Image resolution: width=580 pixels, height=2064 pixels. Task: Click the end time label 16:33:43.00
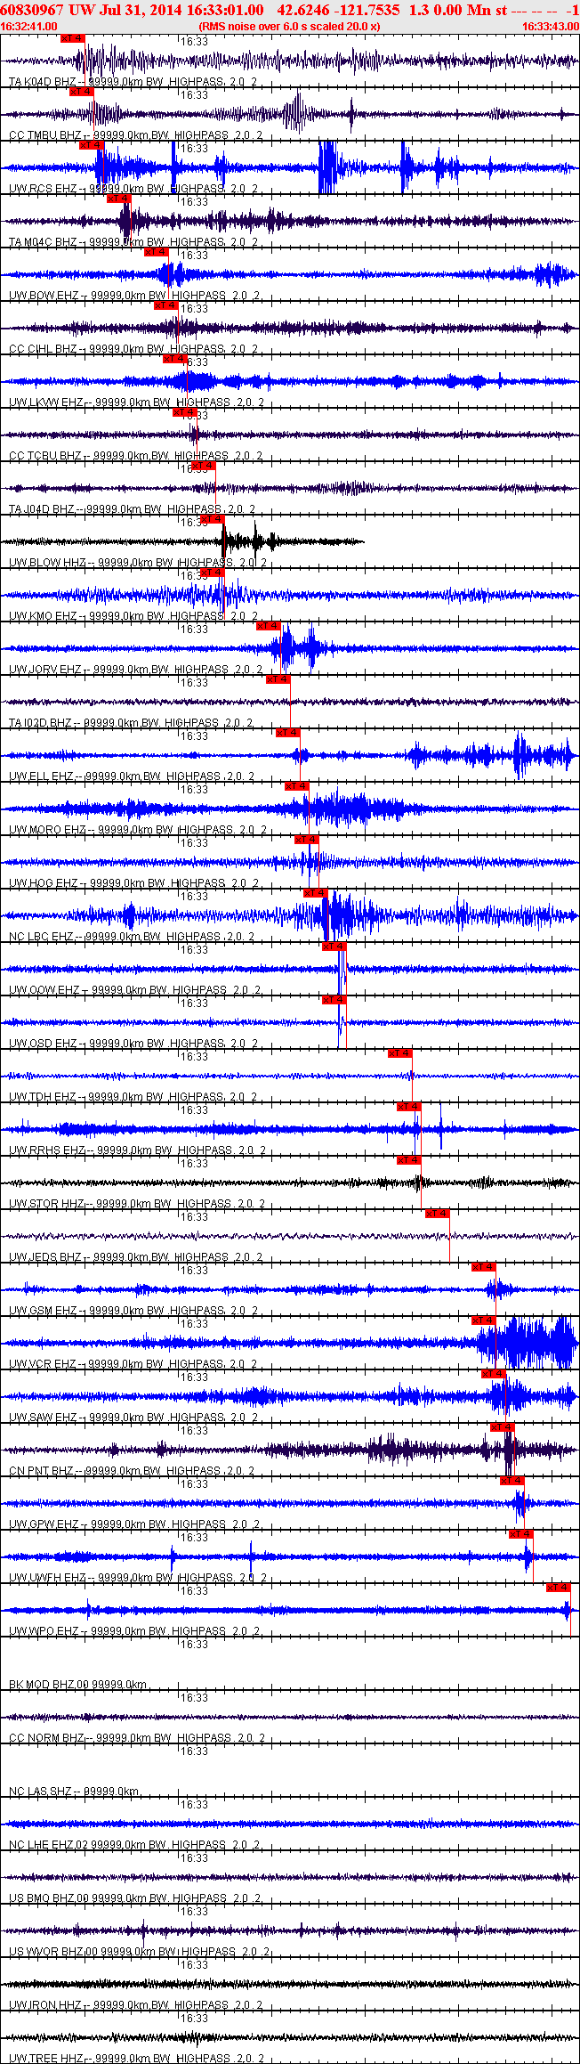[x=550, y=27]
